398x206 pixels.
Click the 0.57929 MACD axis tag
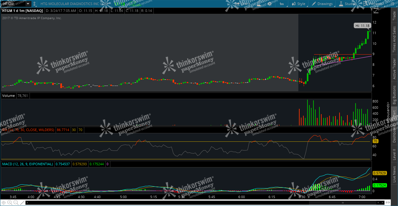[379, 173]
